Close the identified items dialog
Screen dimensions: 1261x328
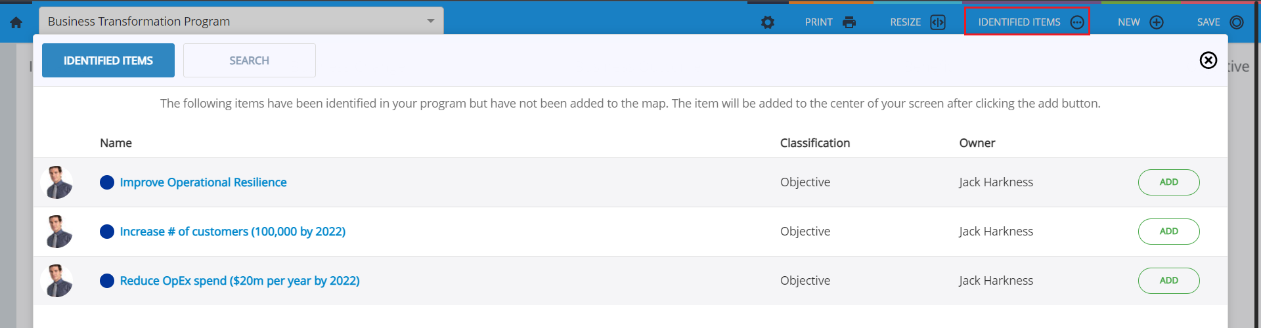pos(1208,60)
